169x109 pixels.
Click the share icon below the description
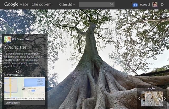click(17, 71)
